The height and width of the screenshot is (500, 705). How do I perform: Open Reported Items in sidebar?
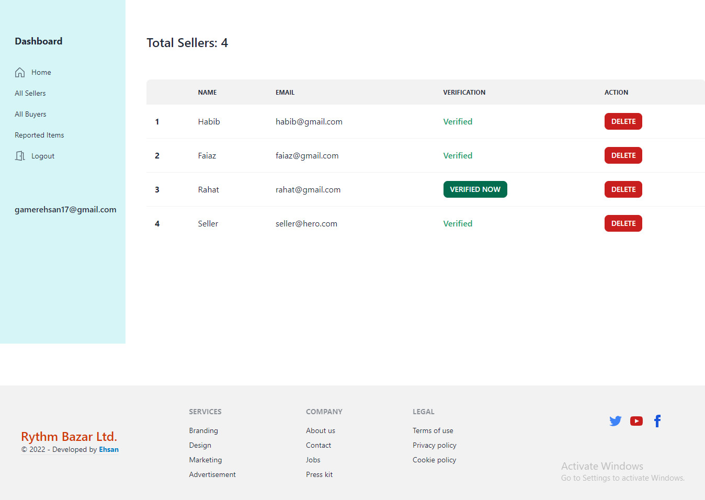coord(39,135)
